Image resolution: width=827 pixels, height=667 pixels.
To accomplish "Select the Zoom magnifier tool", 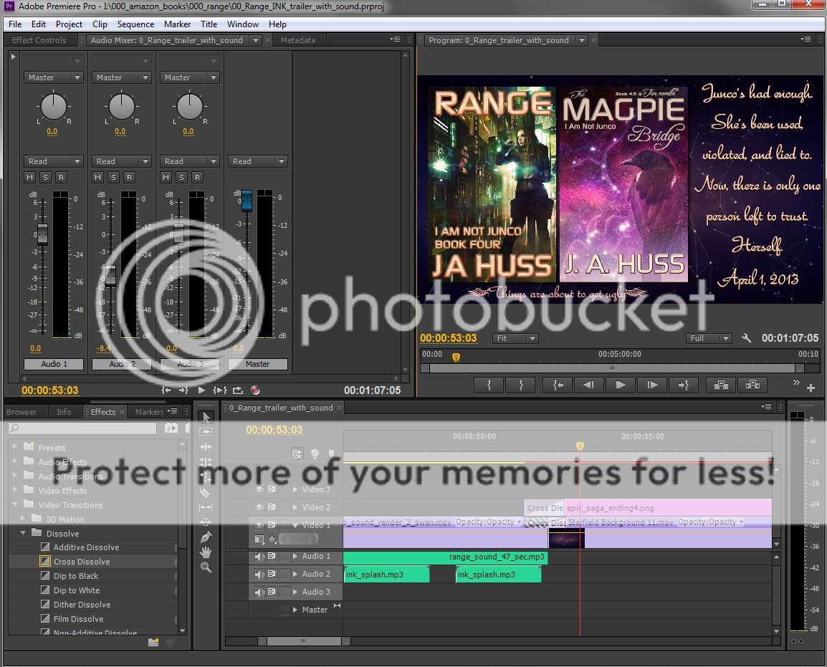I will pyautogui.click(x=206, y=567).
